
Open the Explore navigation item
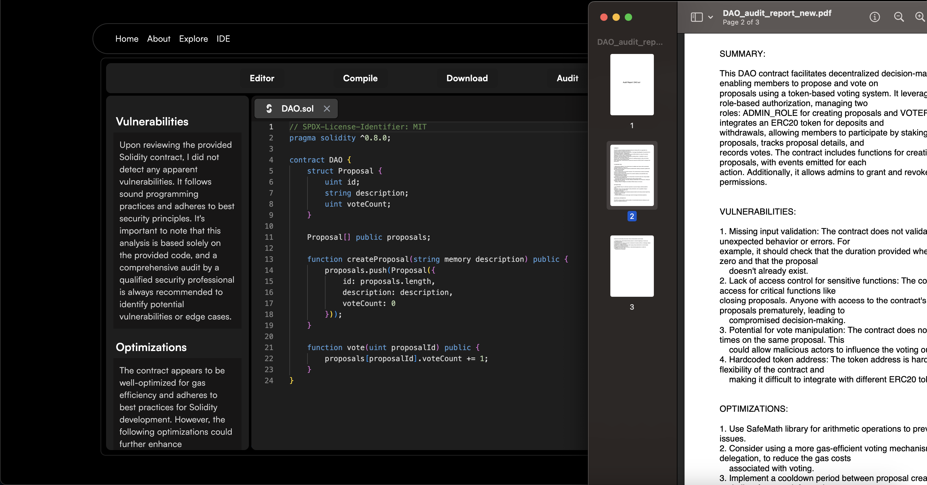pos(193,39)
